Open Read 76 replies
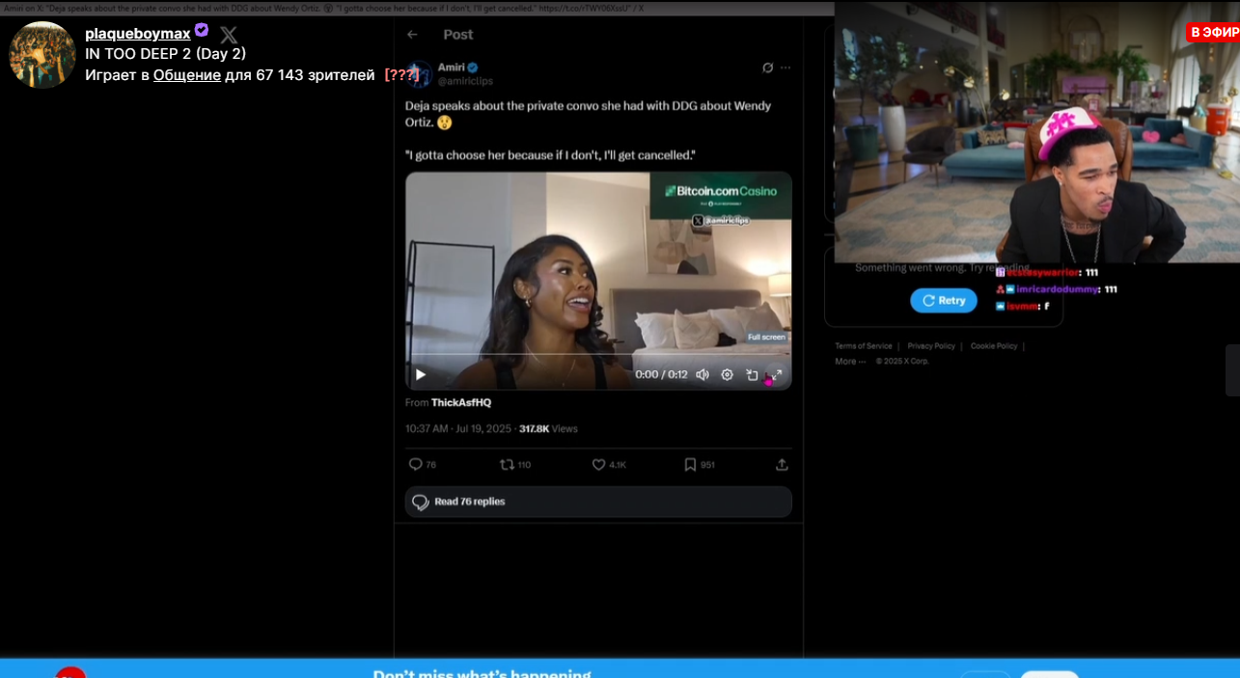The image size is (1240, 678). pyautogui.click(x=598, y=502)
